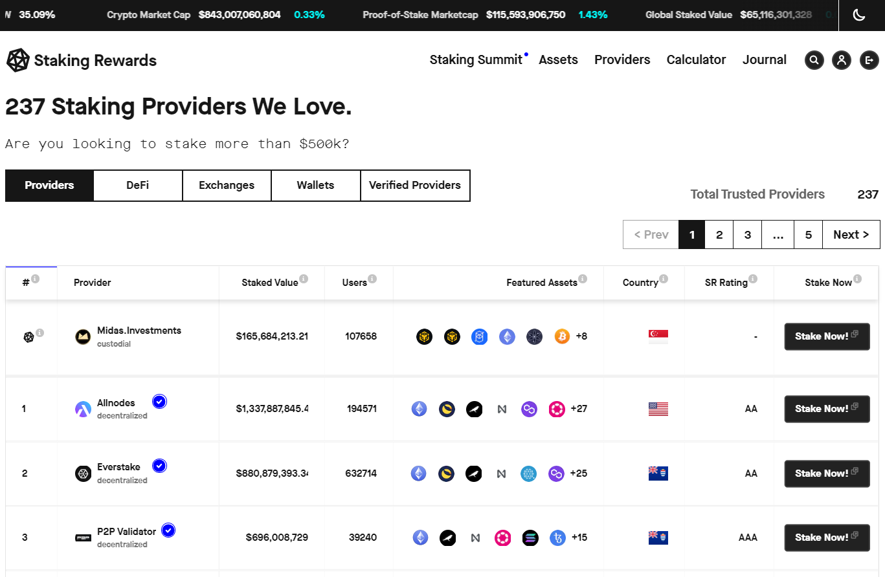Viewport: 885px width, 577px height.
Task: Click Stake Now for Allnodes
Action: (x=827, y=409)
